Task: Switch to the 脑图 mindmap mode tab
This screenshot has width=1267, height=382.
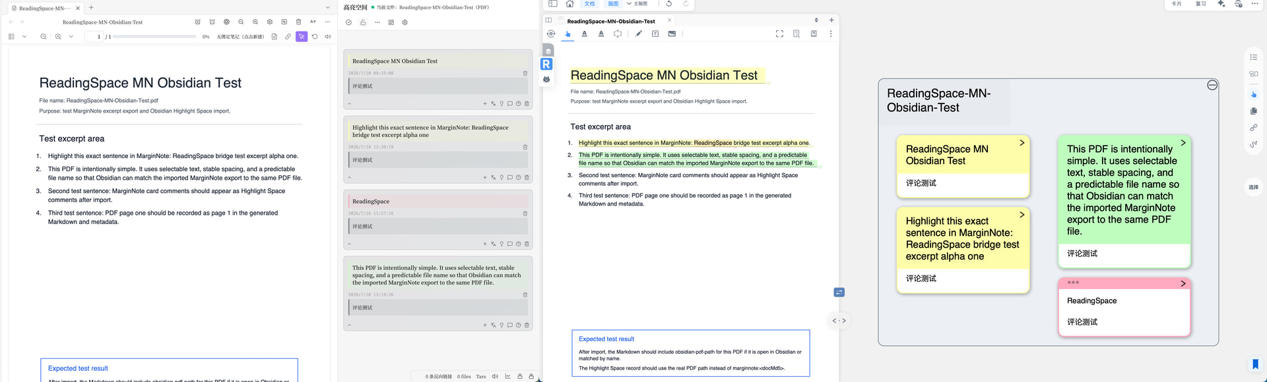Action: point(614,4)
